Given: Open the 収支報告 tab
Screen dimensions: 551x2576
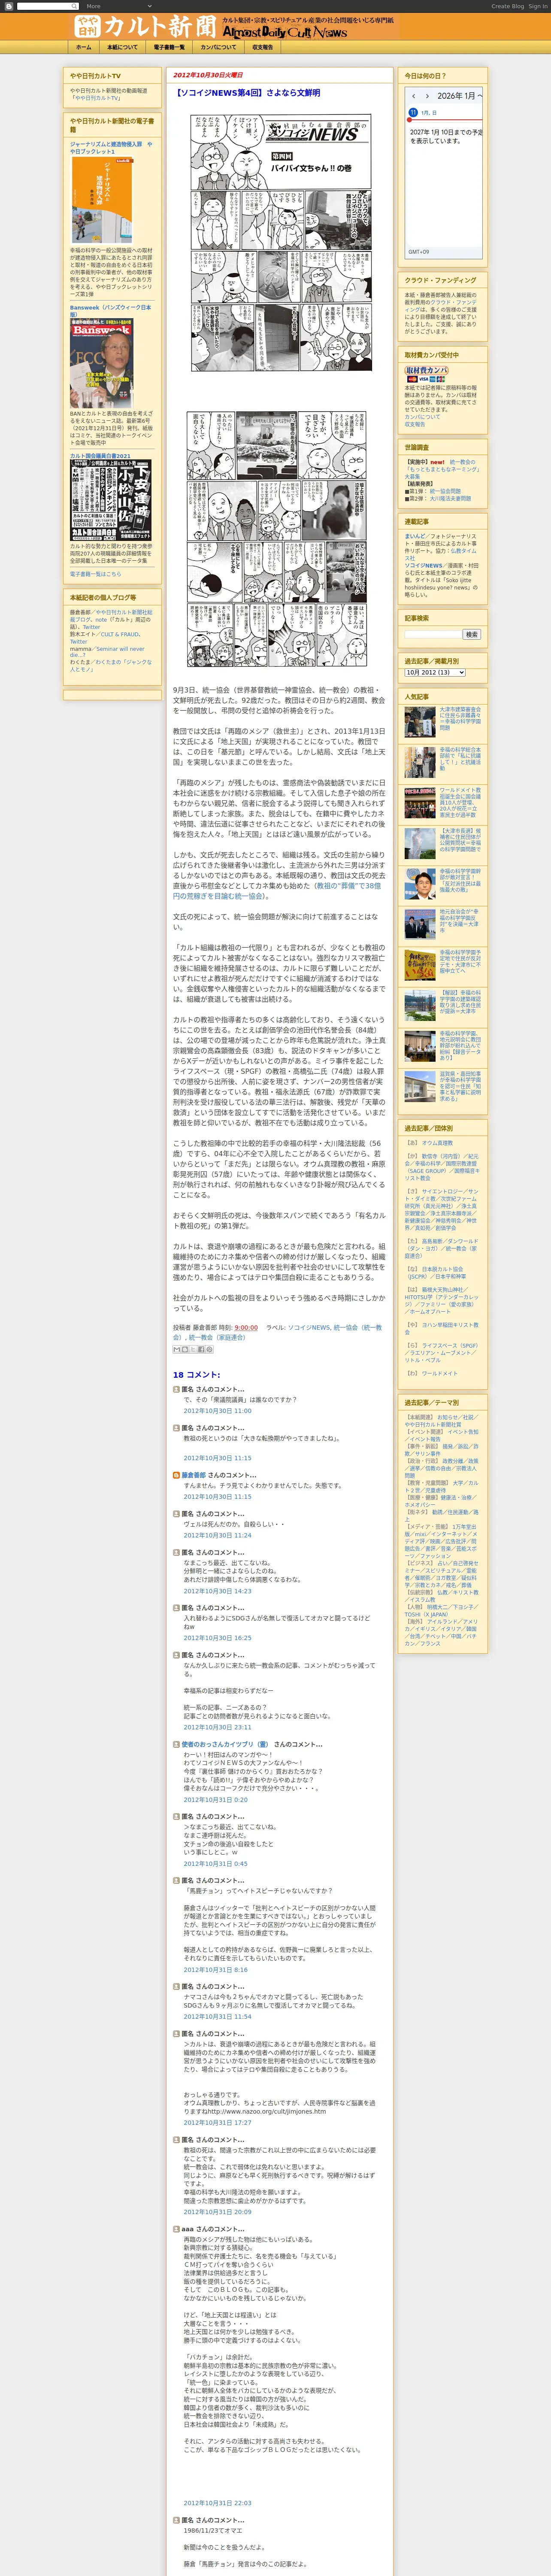Looking at the screenshot, I should tap(262, 47).
